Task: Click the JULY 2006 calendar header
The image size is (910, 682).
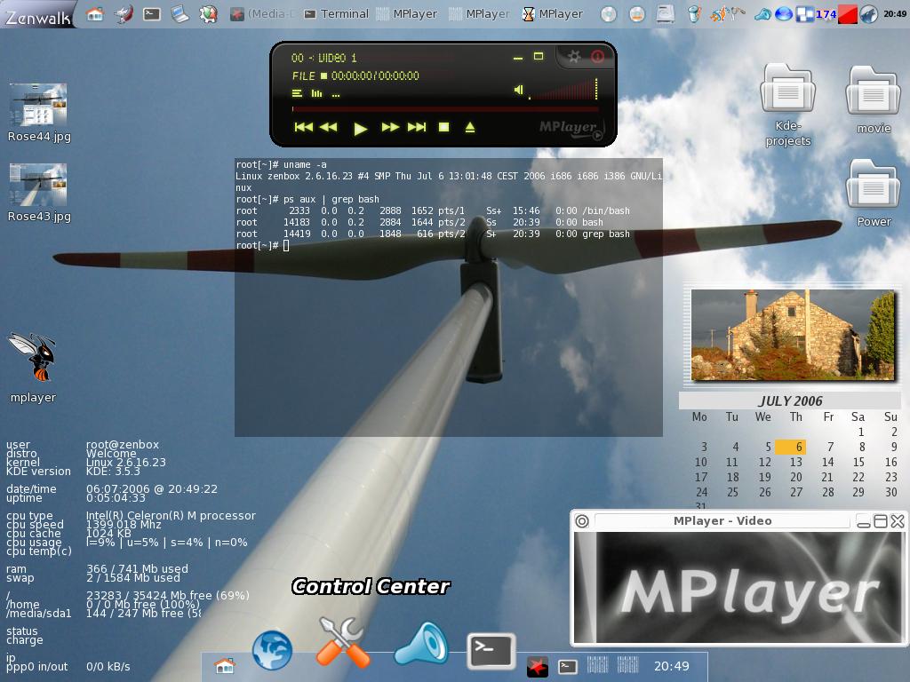Action: pyautogui.click(x=790, y=400)
